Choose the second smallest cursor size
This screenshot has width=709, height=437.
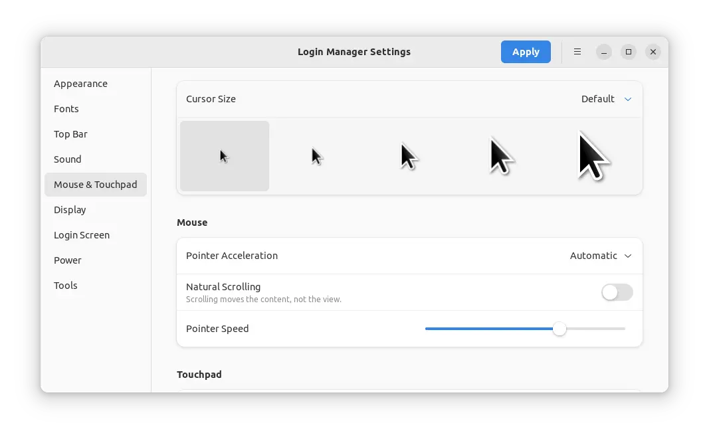click(x=317, y=156)
